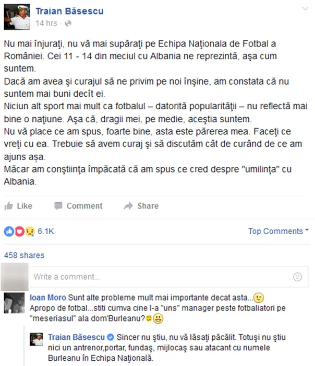The width and height of the screenshot is (315, 366).
Task: View the 6.1K reactions count
Action: click(45, 231)
